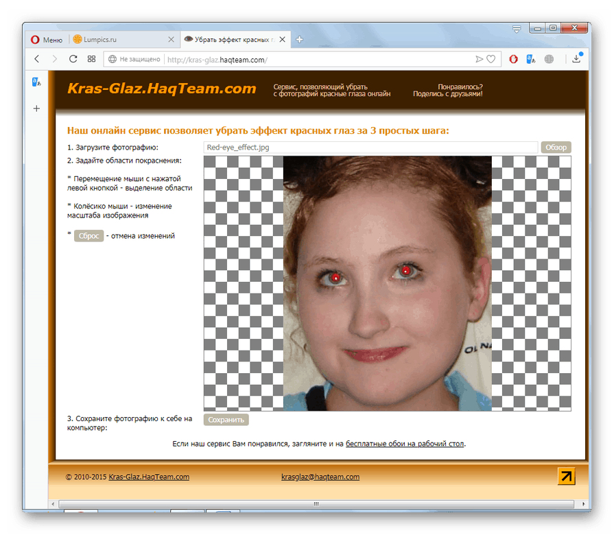Click text 2. Задайте области покраснения
Screen dimensions: 614x535
[x=124, y=160]
